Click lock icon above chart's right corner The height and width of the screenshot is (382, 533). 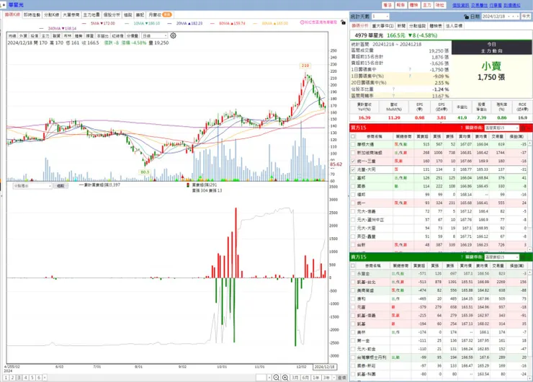(343, 22)
